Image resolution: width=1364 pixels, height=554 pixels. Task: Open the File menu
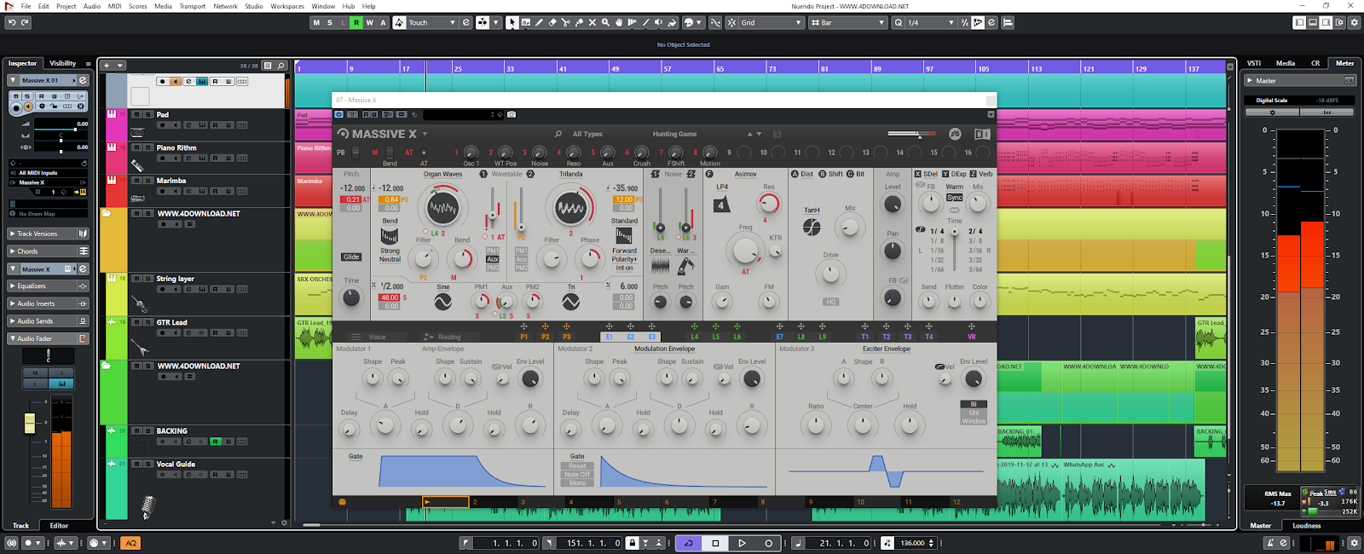pos(26,6)
